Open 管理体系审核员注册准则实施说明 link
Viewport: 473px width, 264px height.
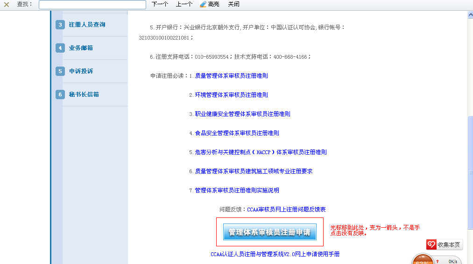237,190
